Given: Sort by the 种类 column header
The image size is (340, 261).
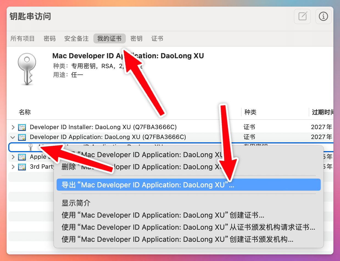Looking at the screenshot, I should click(250, 112).
